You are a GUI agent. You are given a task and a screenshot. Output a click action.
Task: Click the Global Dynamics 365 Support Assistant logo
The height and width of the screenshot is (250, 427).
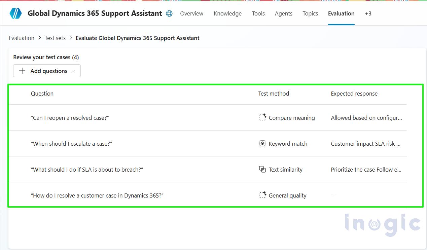coord(15,13)
